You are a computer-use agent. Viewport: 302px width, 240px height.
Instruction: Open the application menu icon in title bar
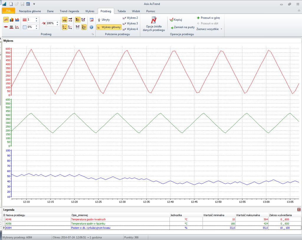click(4, 4)
